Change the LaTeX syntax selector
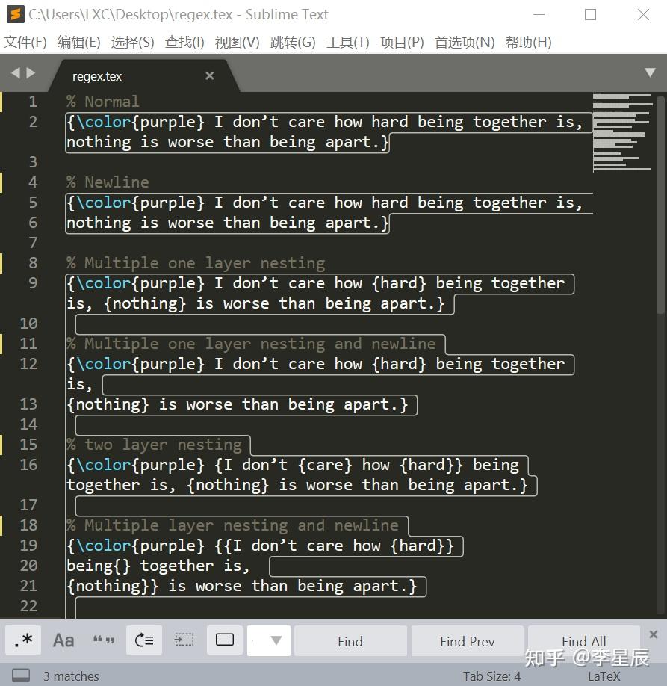The height and width of the screenshot is (686, 667). tap(604, 676)
